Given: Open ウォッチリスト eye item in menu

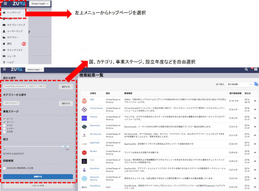Looking at the screenshot, I should click(14, 50).
